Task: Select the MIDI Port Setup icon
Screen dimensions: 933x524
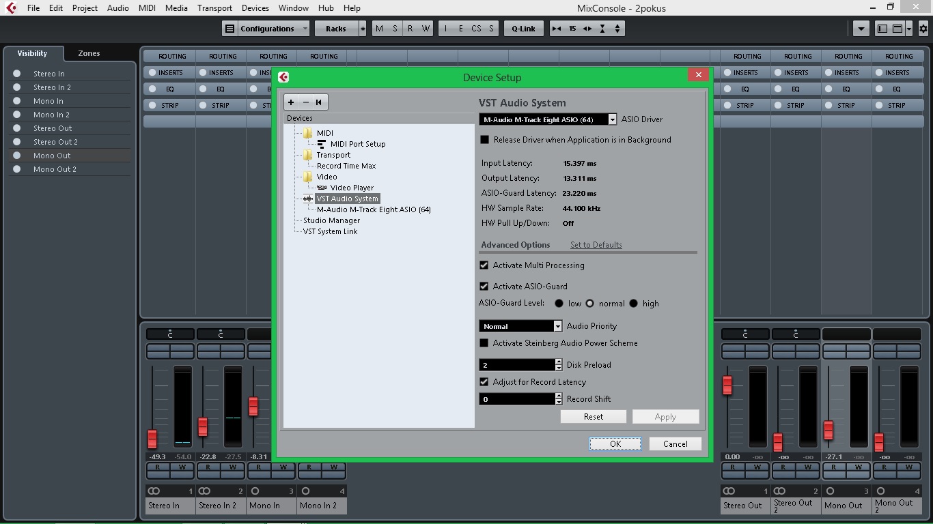Action: click(x=321, y=144)
